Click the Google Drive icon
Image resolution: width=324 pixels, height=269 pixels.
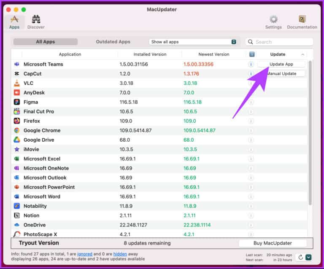17,140
